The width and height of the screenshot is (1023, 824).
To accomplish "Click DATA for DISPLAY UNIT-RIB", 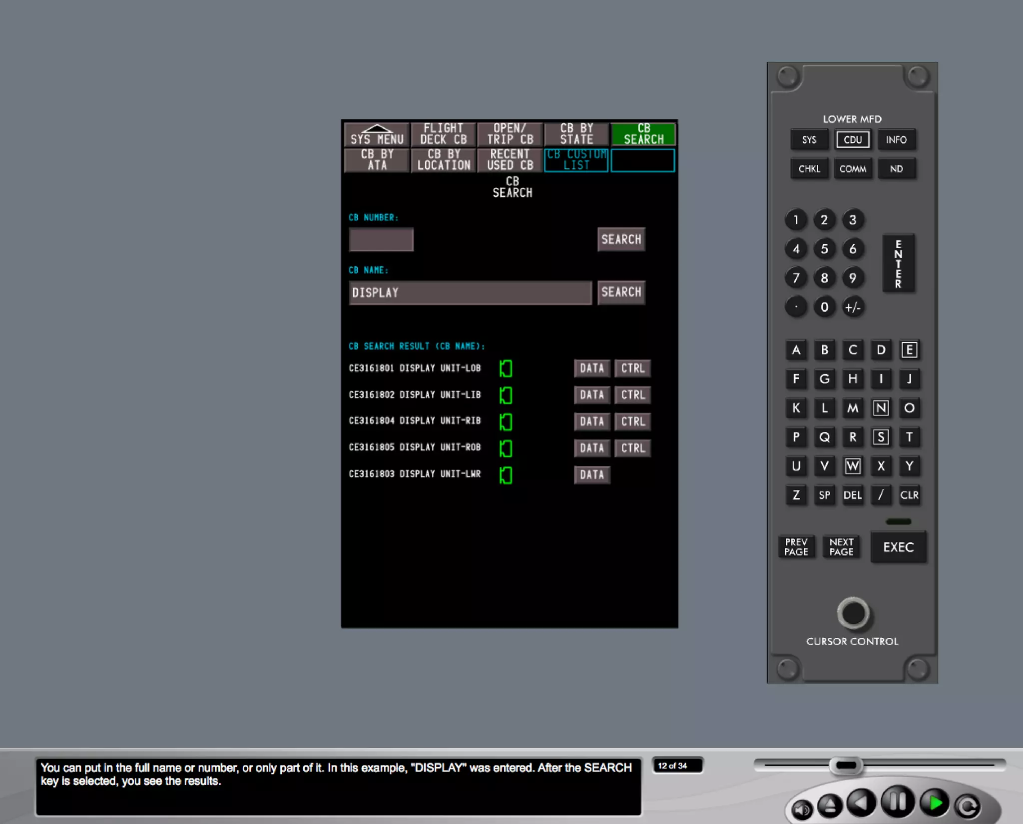I will pos(592,421).
